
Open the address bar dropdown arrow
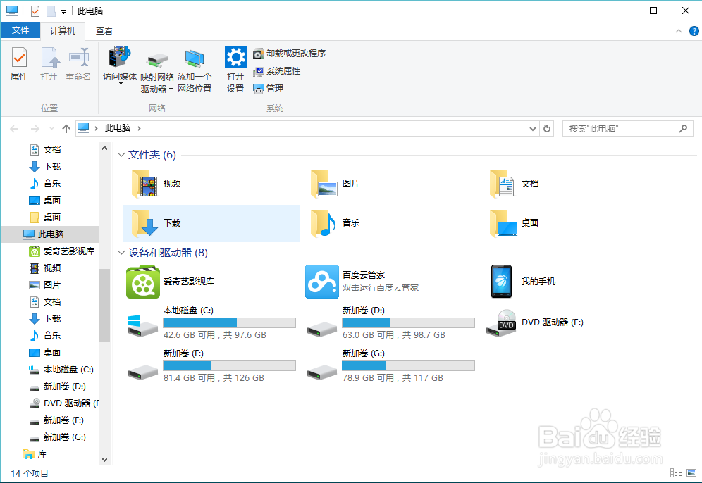coord(533,128)
